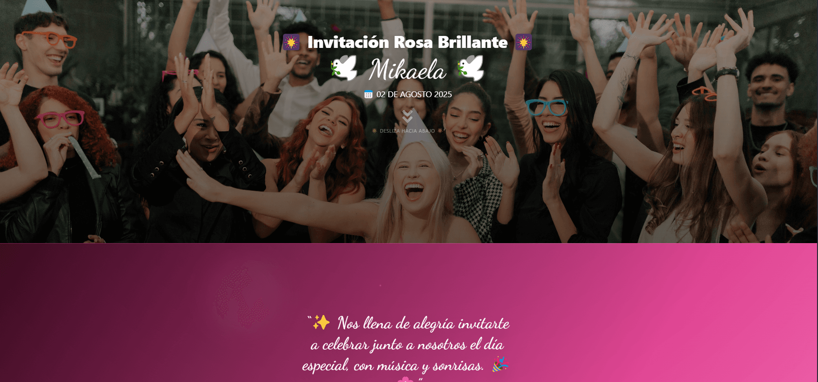Image resolution: width=818 pixels, height=382 pixels.
Task: Click the small sparkle left of DESLIZA HACIA ABAJO
Action: pyautogui.click(x=374, y=131)
